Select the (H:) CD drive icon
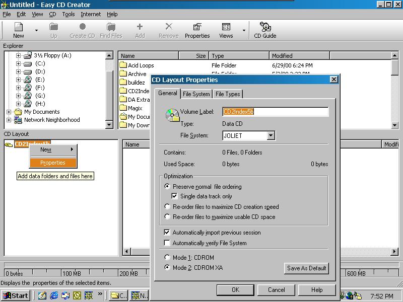 [x=28, y=104]
